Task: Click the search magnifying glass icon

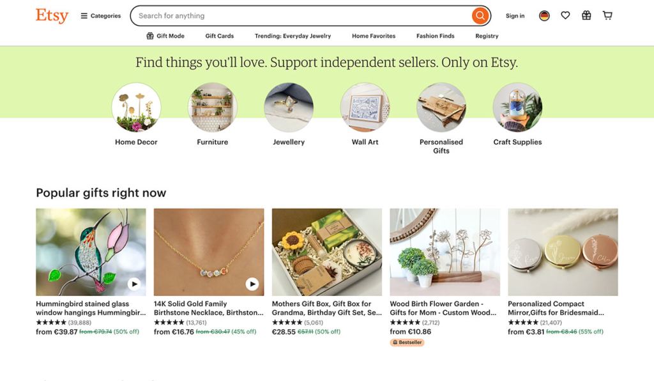Action: [x=480, y=15]
